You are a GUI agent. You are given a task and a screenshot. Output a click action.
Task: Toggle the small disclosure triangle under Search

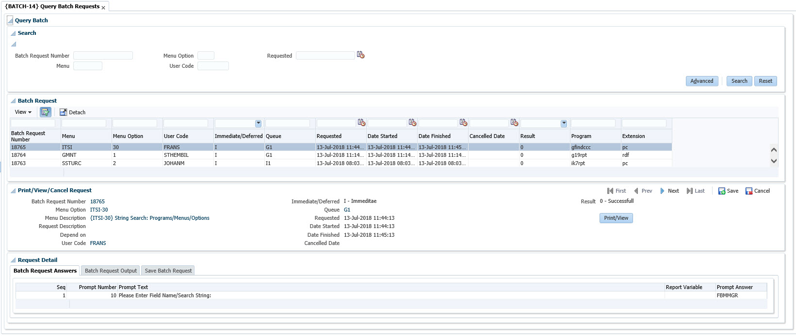tap(14, 44)
